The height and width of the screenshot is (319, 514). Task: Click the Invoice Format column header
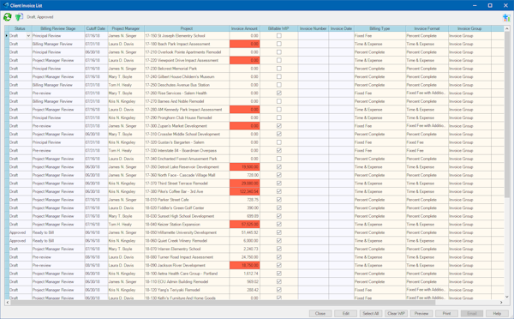[x=427, y=28]
